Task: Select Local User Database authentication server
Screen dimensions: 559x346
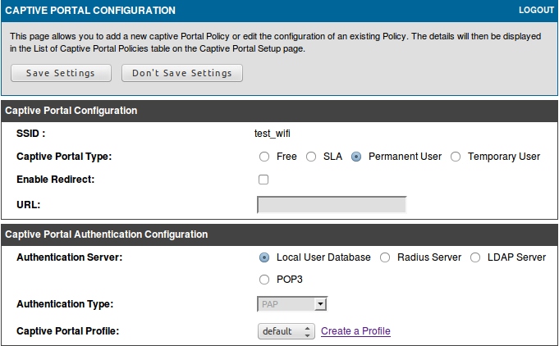Action: 264,257
